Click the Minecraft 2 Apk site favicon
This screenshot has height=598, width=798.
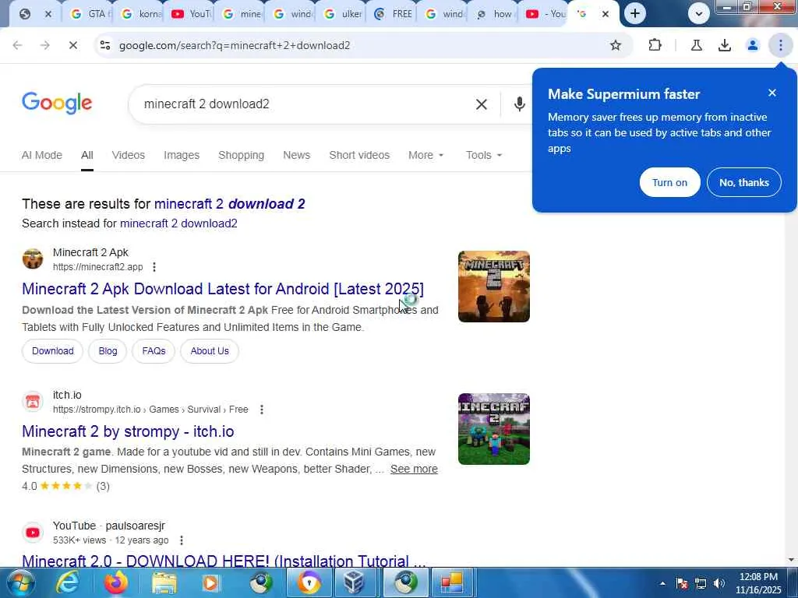pos(33,259)
